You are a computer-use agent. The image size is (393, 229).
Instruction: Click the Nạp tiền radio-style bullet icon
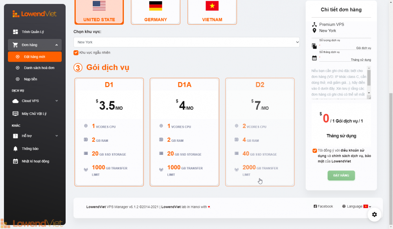click(18, 79)
